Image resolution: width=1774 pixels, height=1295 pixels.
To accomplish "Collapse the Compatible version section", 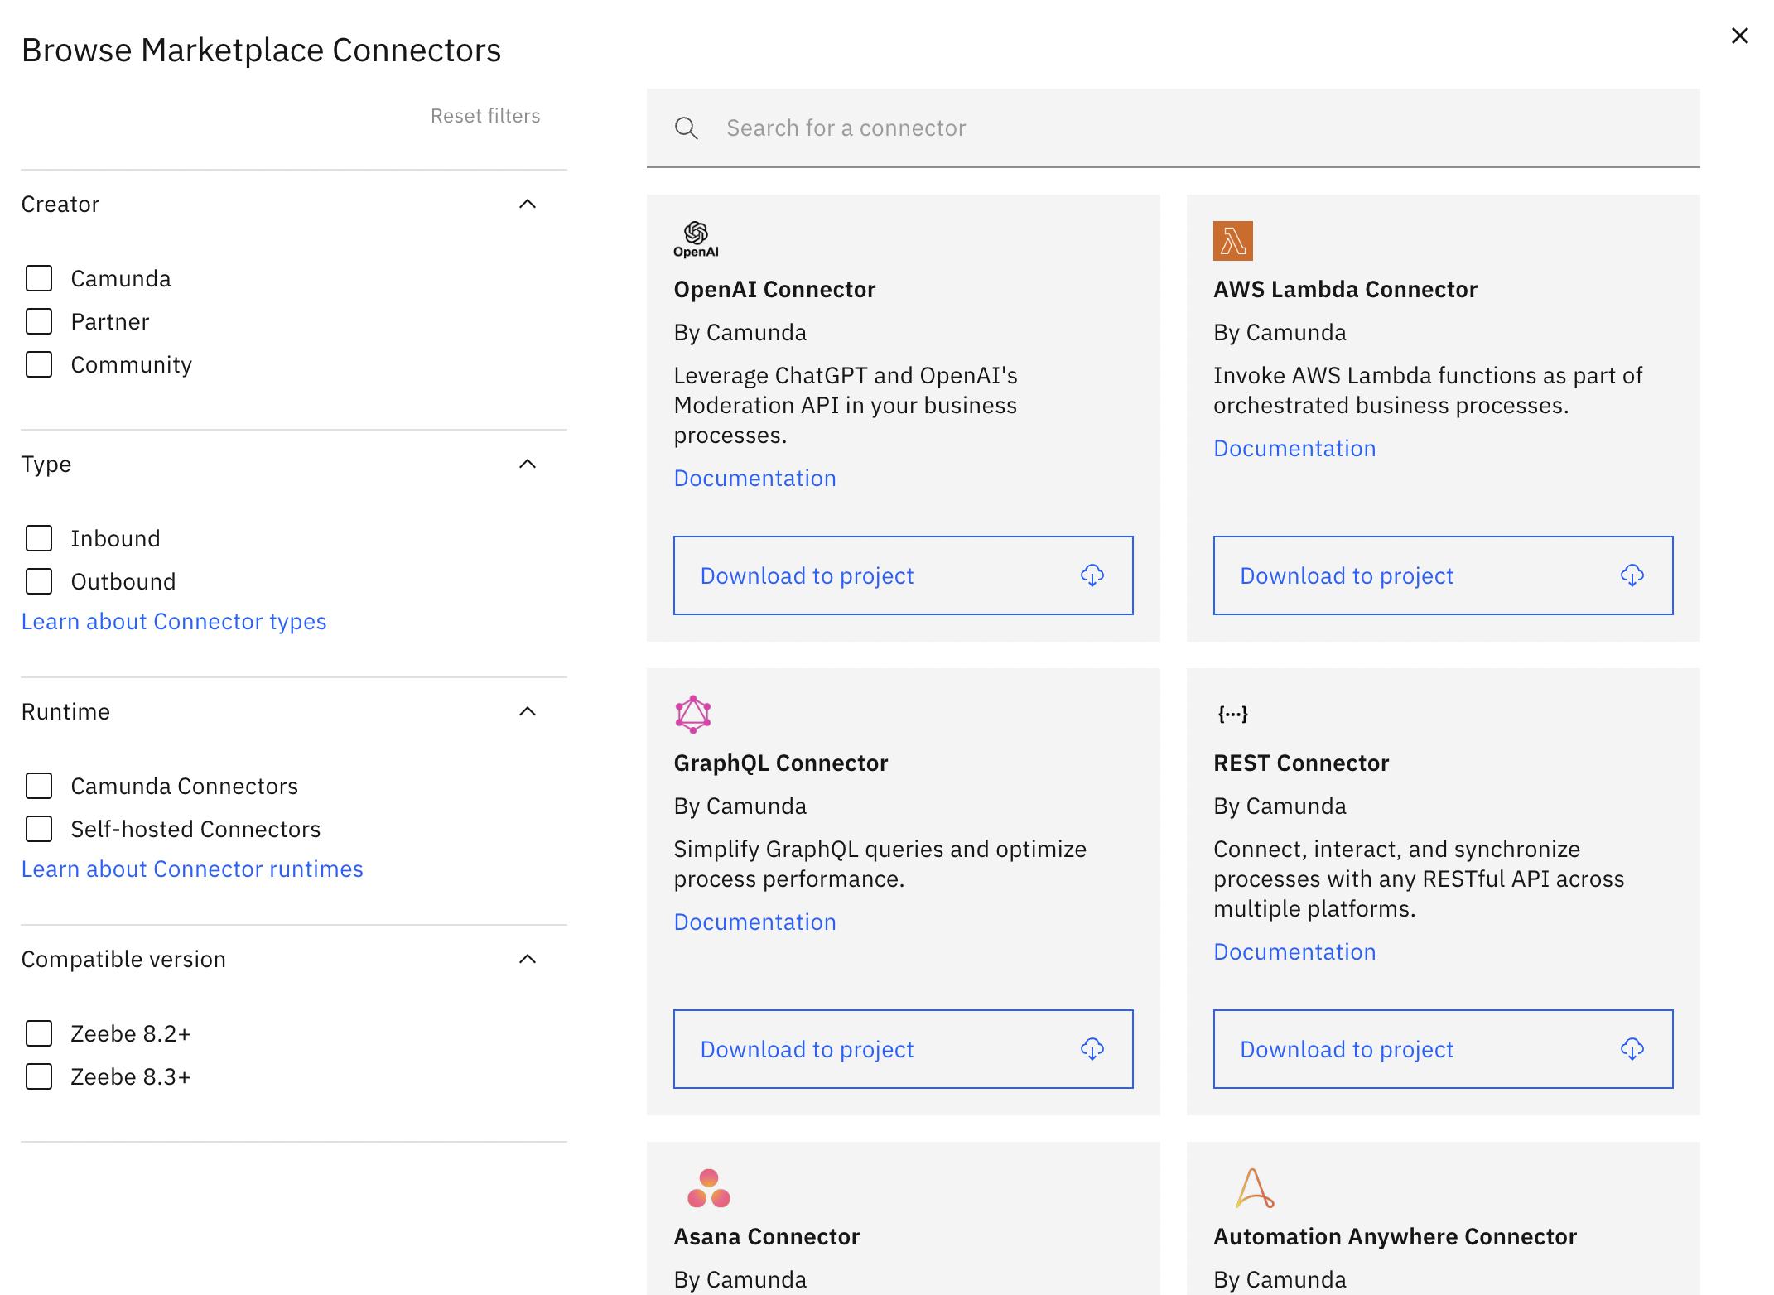I will 528,959.
